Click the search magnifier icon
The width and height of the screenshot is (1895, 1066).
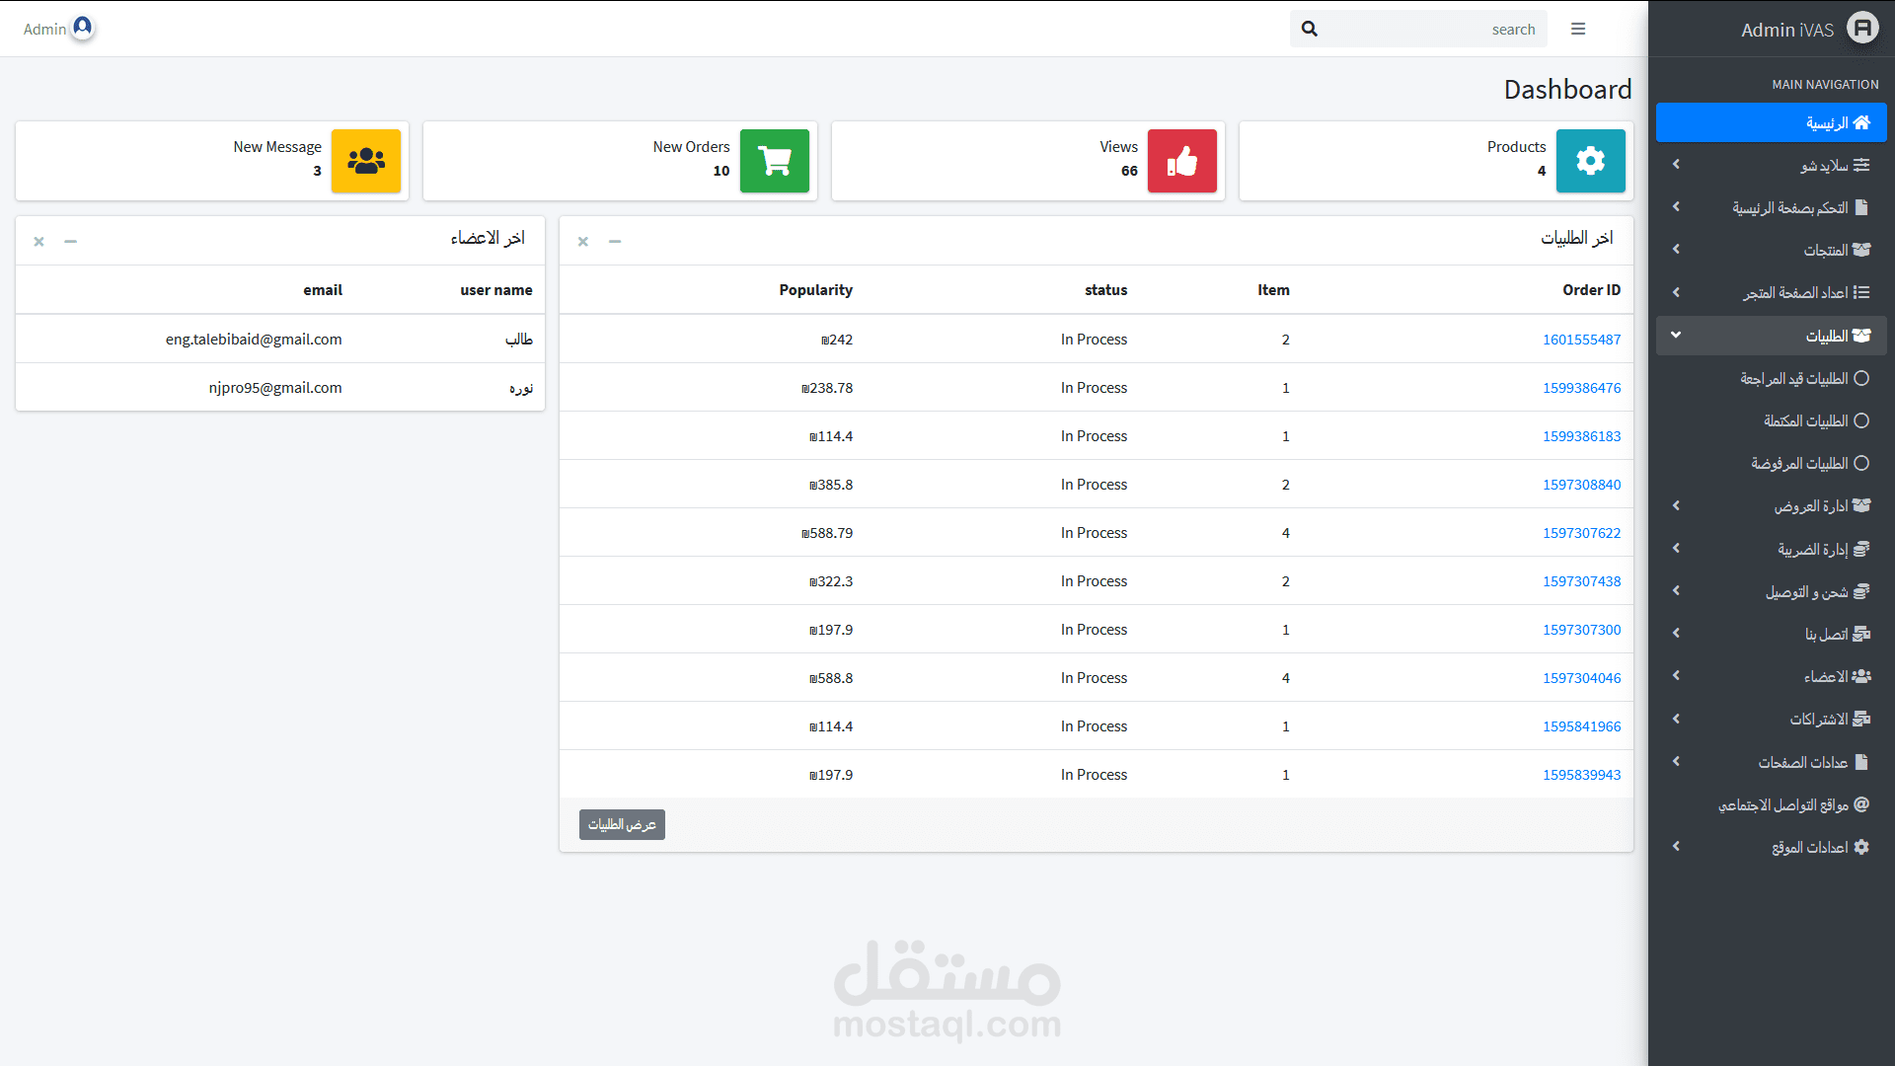tap(1310, 29)
